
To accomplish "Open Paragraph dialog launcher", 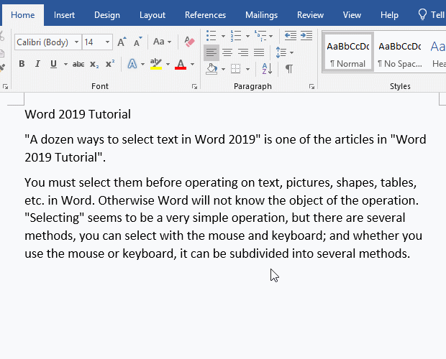I will (x=311, y=87).
